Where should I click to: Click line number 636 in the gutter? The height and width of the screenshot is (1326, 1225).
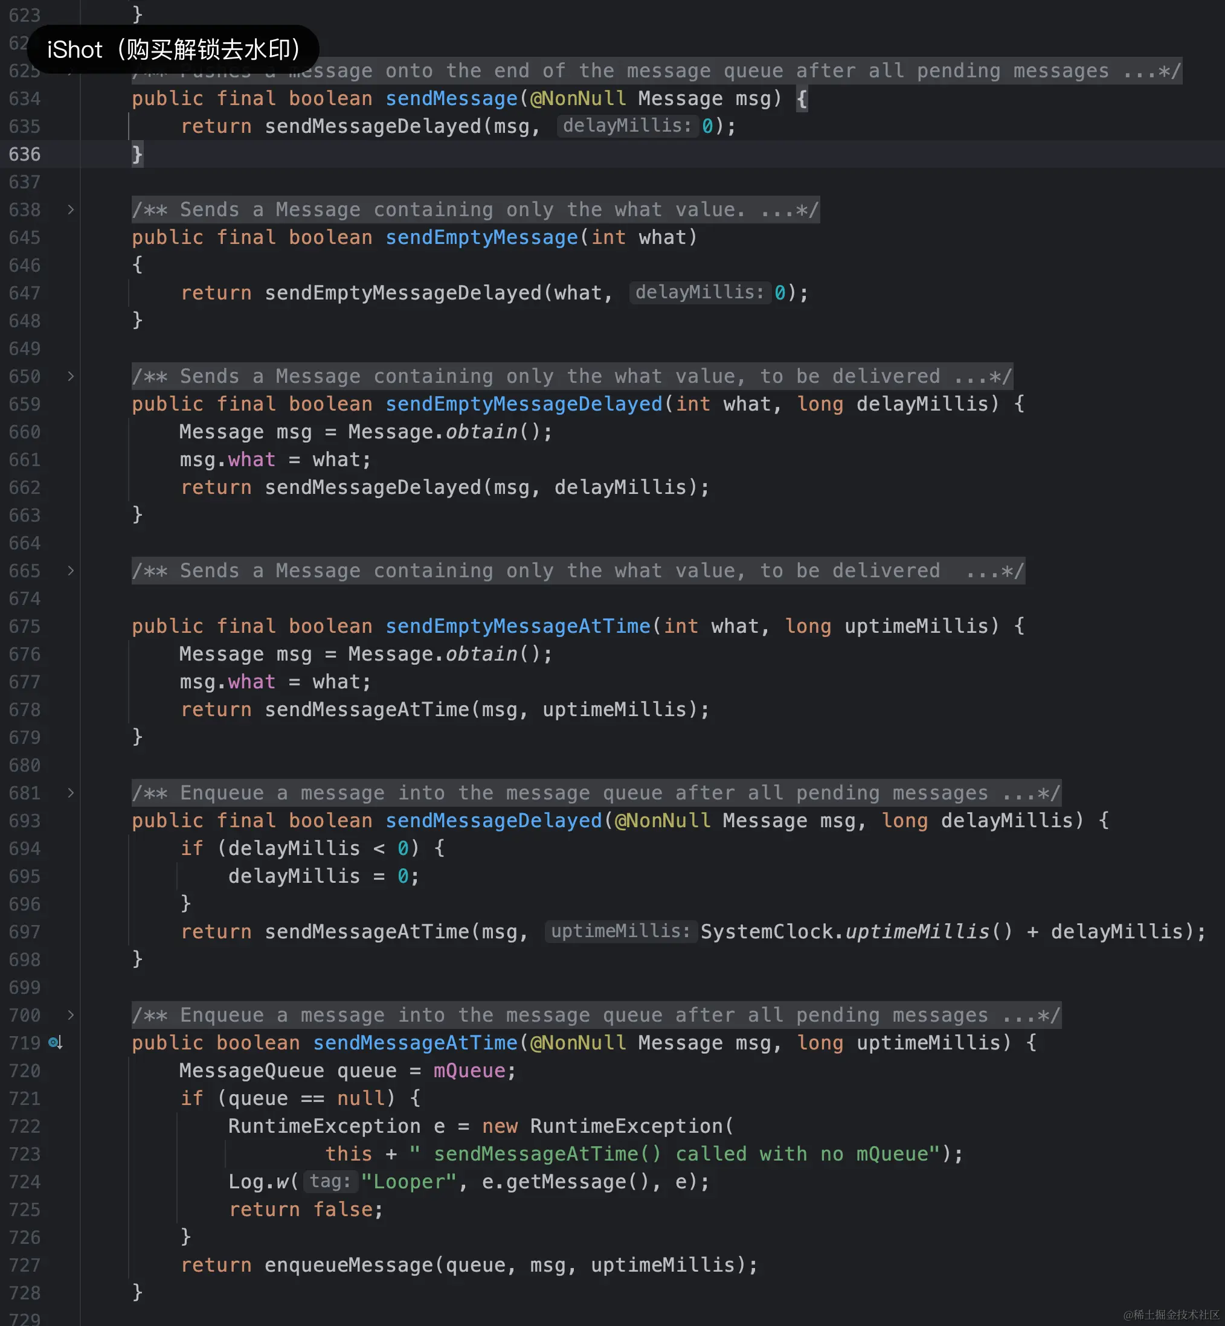(25, 155)
